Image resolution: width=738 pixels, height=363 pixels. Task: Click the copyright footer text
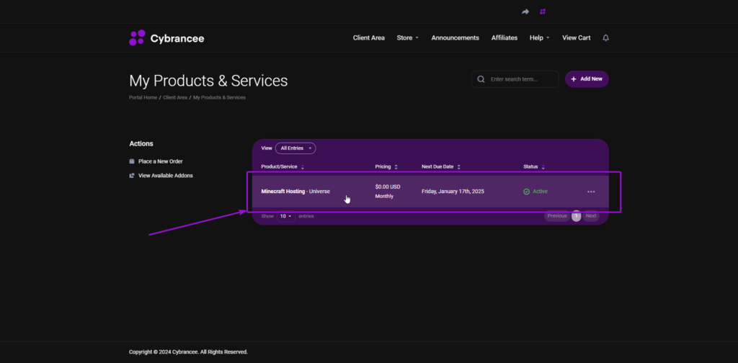click(188, 351)
